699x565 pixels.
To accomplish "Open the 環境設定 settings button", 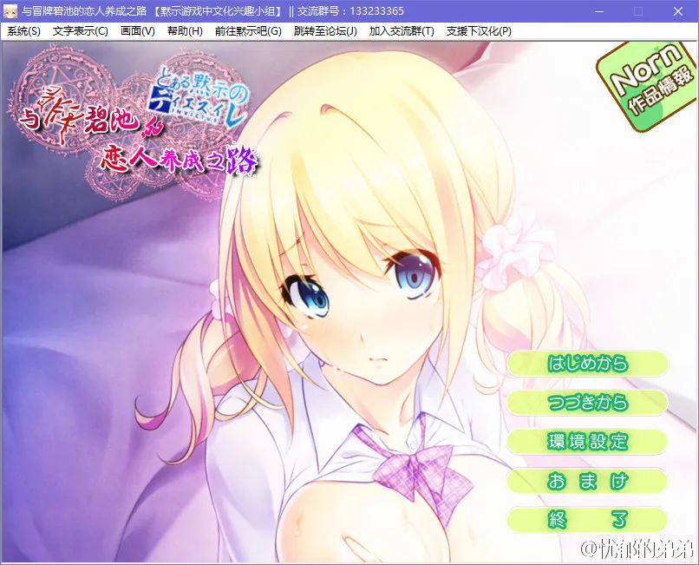I will pyautogui.click(x=587, y=441).
